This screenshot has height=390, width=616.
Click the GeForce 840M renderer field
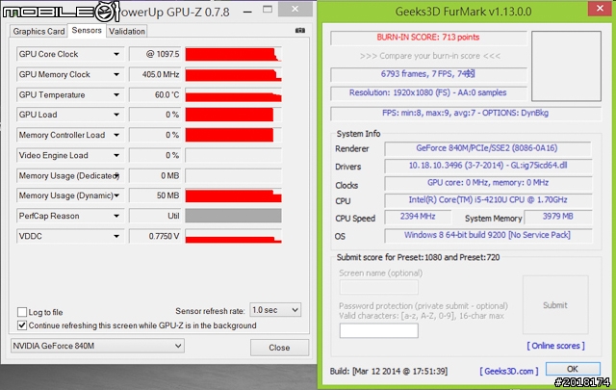[x=488, y=148]
